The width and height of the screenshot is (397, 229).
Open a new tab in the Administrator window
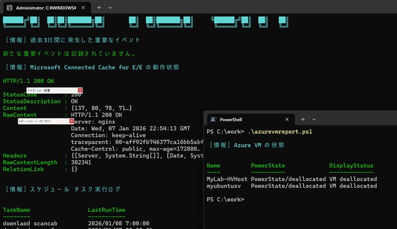99,8
